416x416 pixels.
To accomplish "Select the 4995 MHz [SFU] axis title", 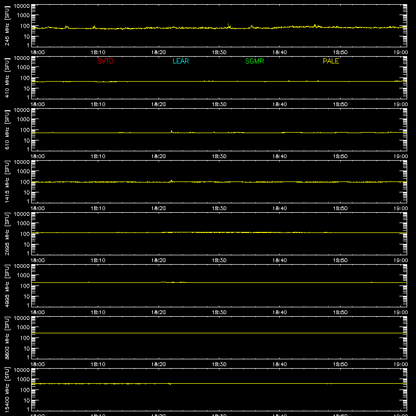I will (7, 285).
